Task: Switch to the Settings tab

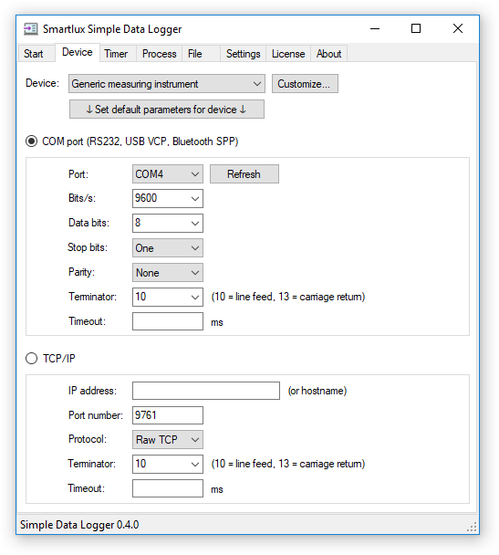Action: (x=243, y=54)
